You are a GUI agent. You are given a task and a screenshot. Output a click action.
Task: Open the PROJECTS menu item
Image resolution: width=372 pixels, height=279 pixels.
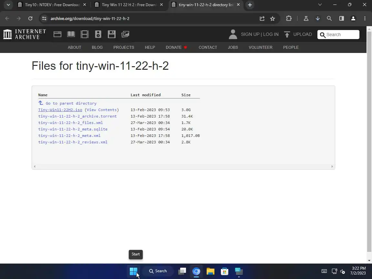pyautogui.click(x=124, y=47)
